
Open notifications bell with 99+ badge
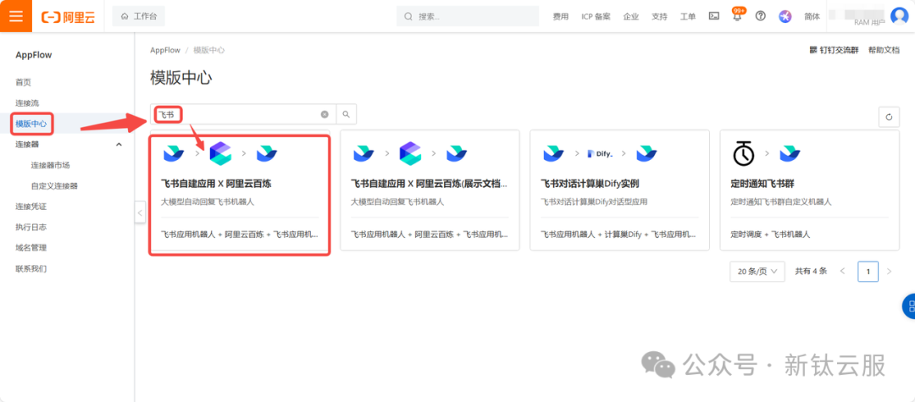[x=738, y=16]
